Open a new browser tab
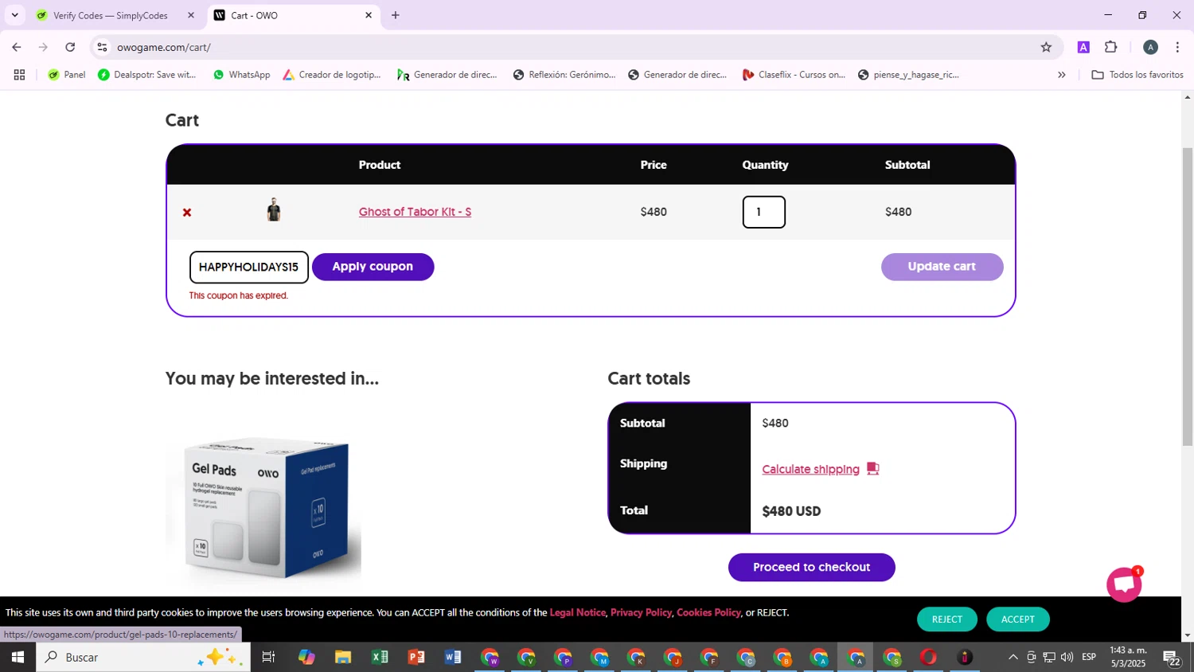Screen dimensions: 1194x672 pos(396,15)
